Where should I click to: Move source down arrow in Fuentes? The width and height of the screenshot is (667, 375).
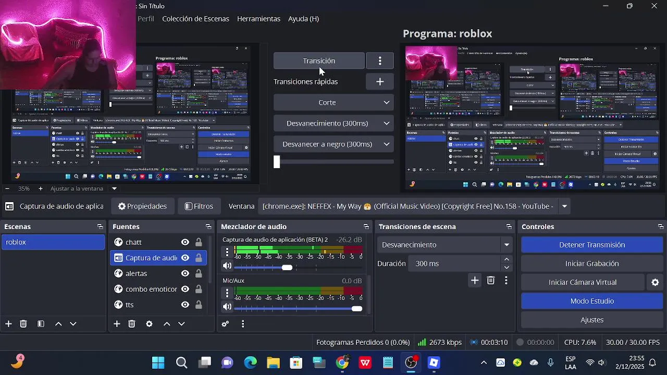pyautogui.click(x=181, y=324)
